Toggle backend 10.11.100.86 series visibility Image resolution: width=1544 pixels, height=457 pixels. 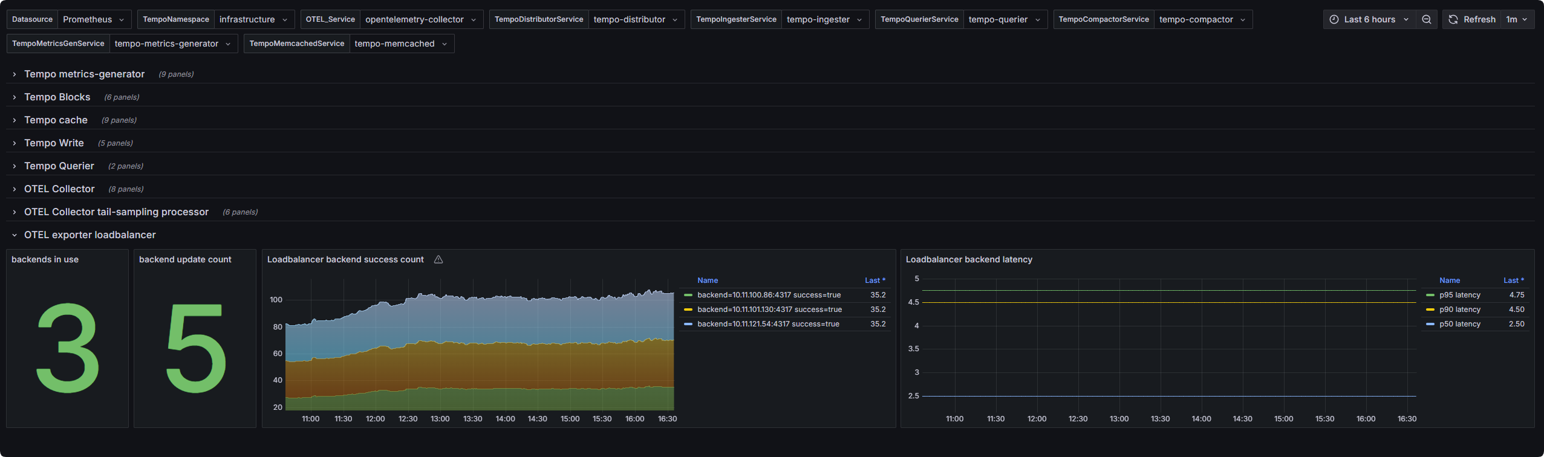point(768,295)
